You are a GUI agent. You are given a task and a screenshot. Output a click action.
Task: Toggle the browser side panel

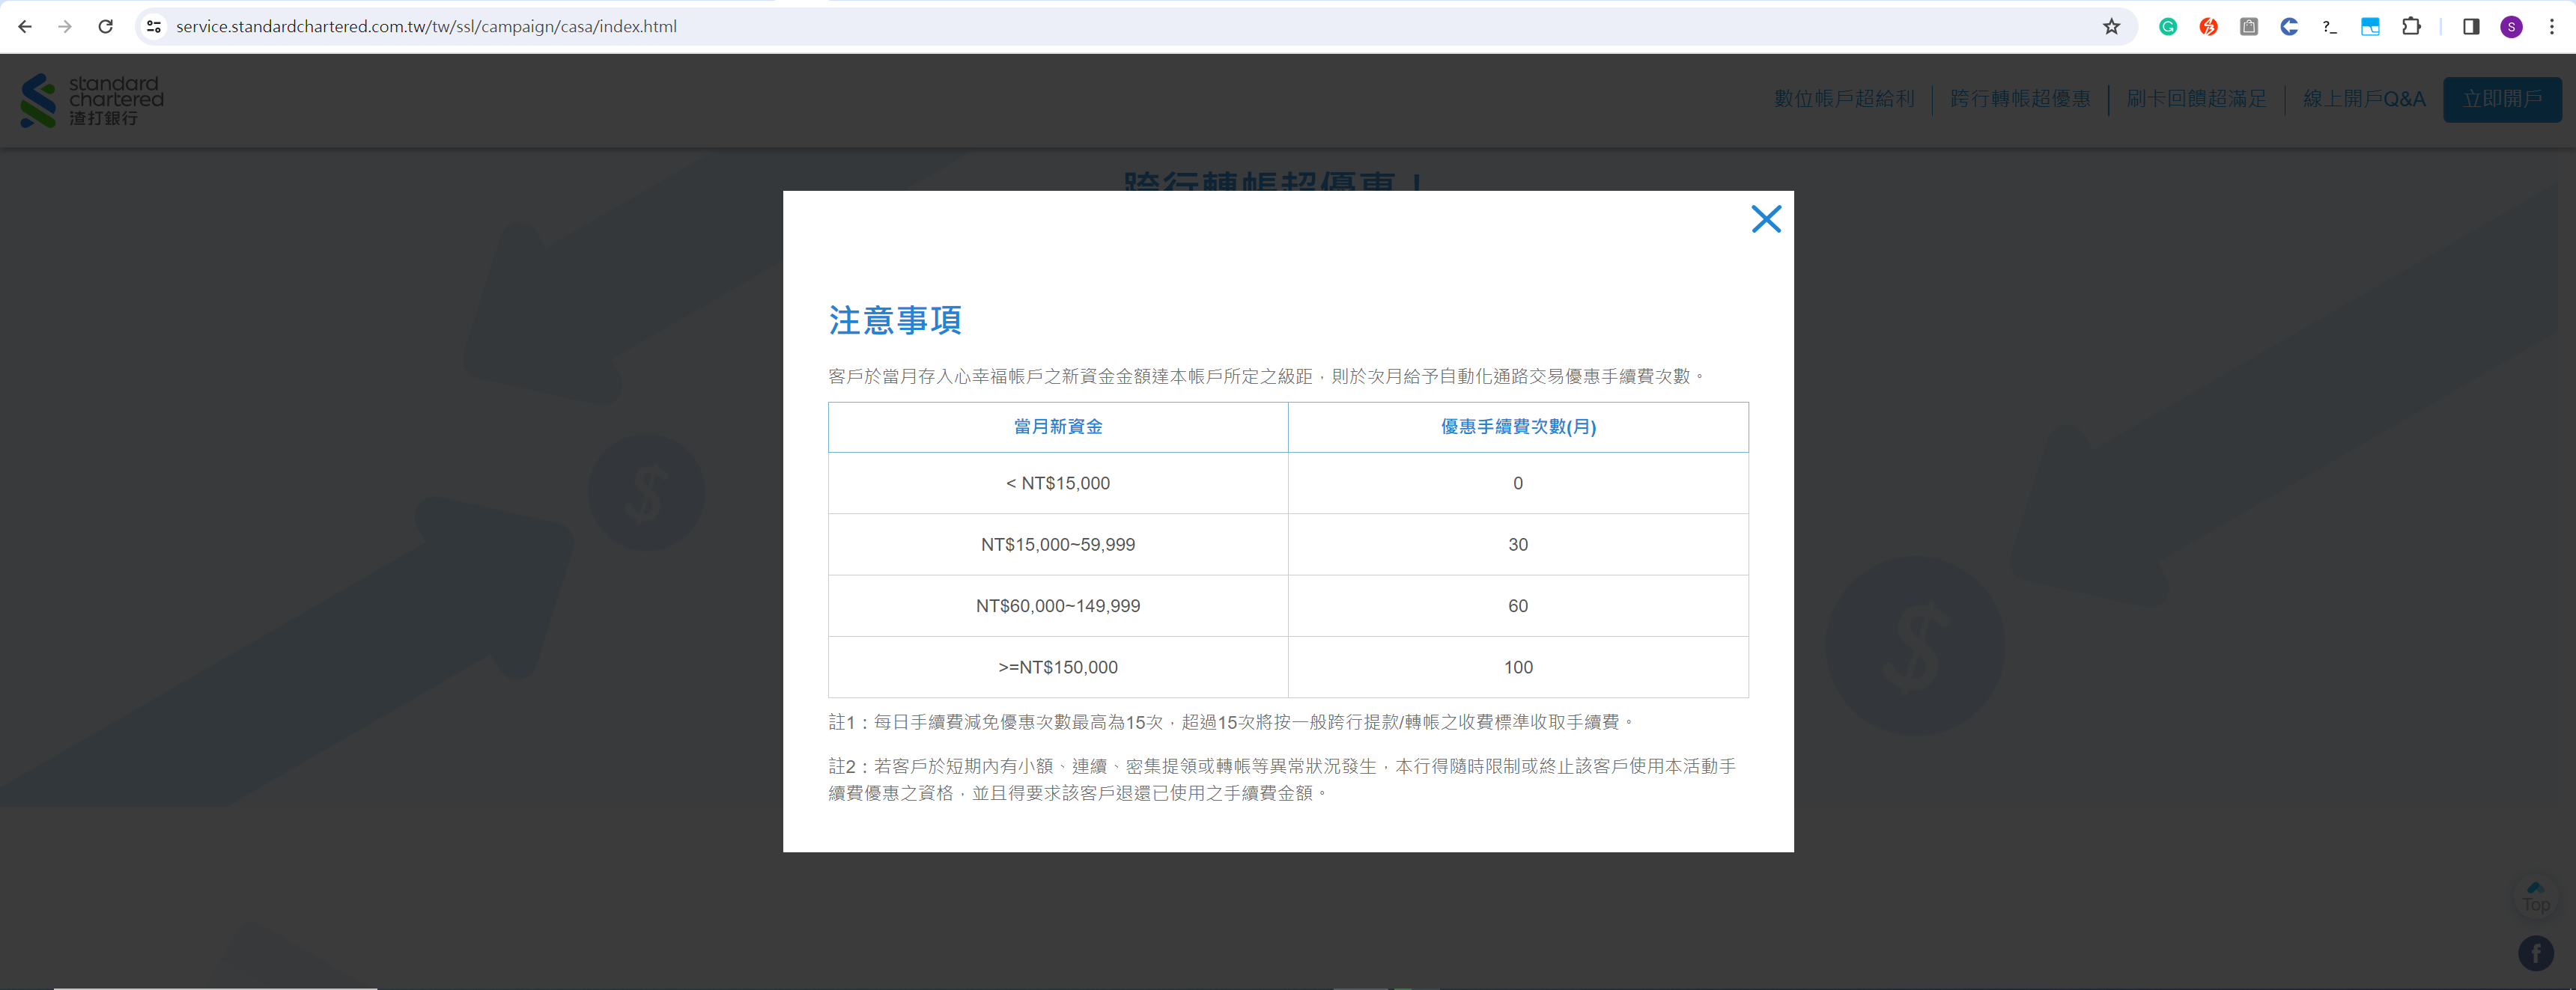click(2471, 27)
